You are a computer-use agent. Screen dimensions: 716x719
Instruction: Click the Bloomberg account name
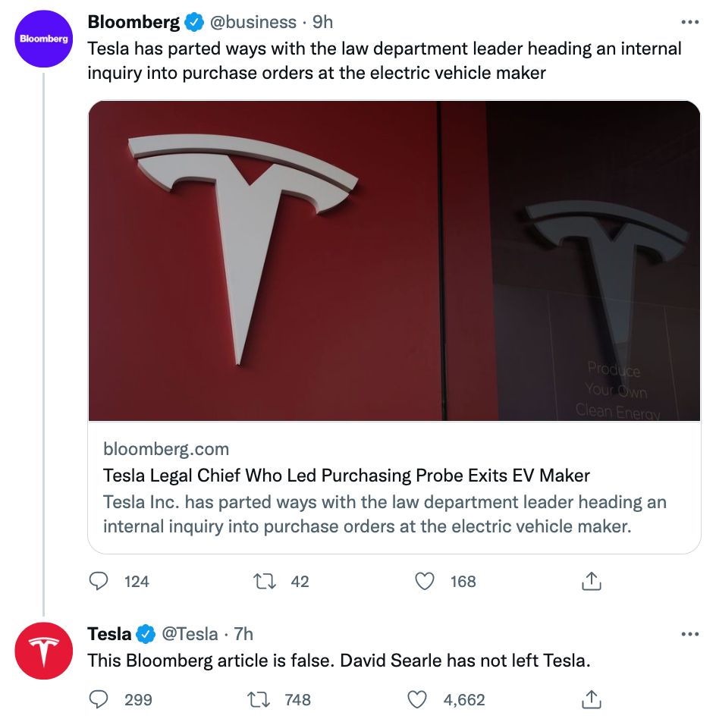coord(133,23)
